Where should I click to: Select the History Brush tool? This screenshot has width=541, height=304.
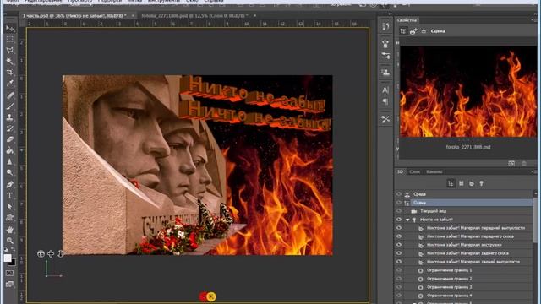click(9, 128)
